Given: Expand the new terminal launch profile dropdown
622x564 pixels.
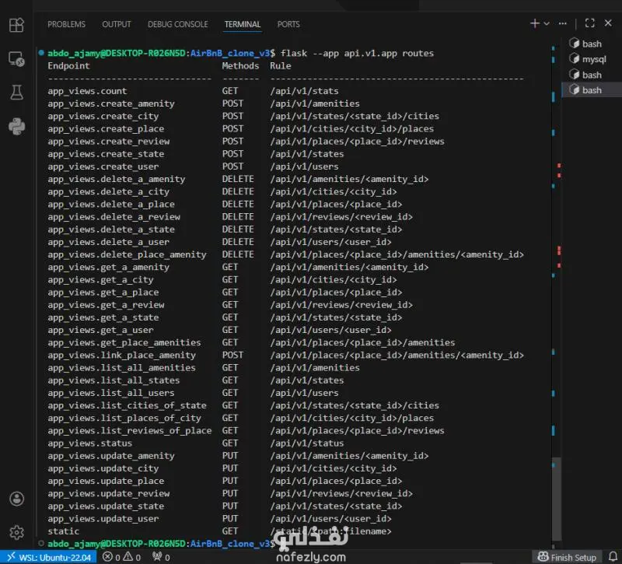Looking at the screenshot, I should coord(547,23).
